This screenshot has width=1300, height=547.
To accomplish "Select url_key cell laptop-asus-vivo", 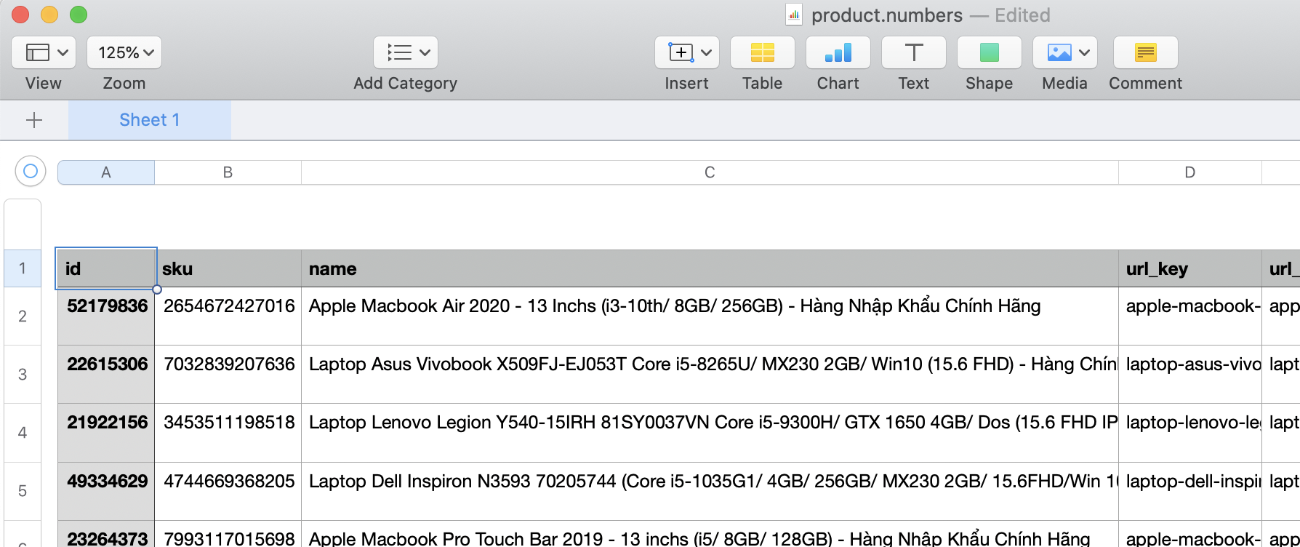I will tap(1190, 375).
